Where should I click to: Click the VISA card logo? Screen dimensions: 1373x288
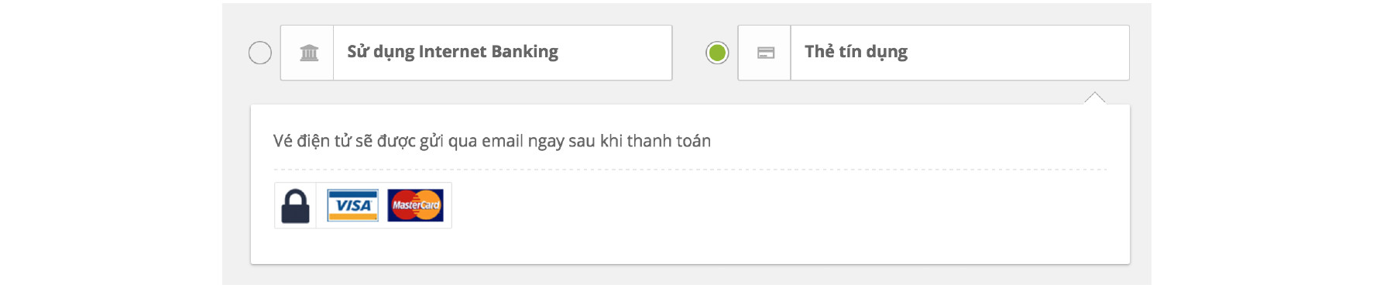point(353,205)
